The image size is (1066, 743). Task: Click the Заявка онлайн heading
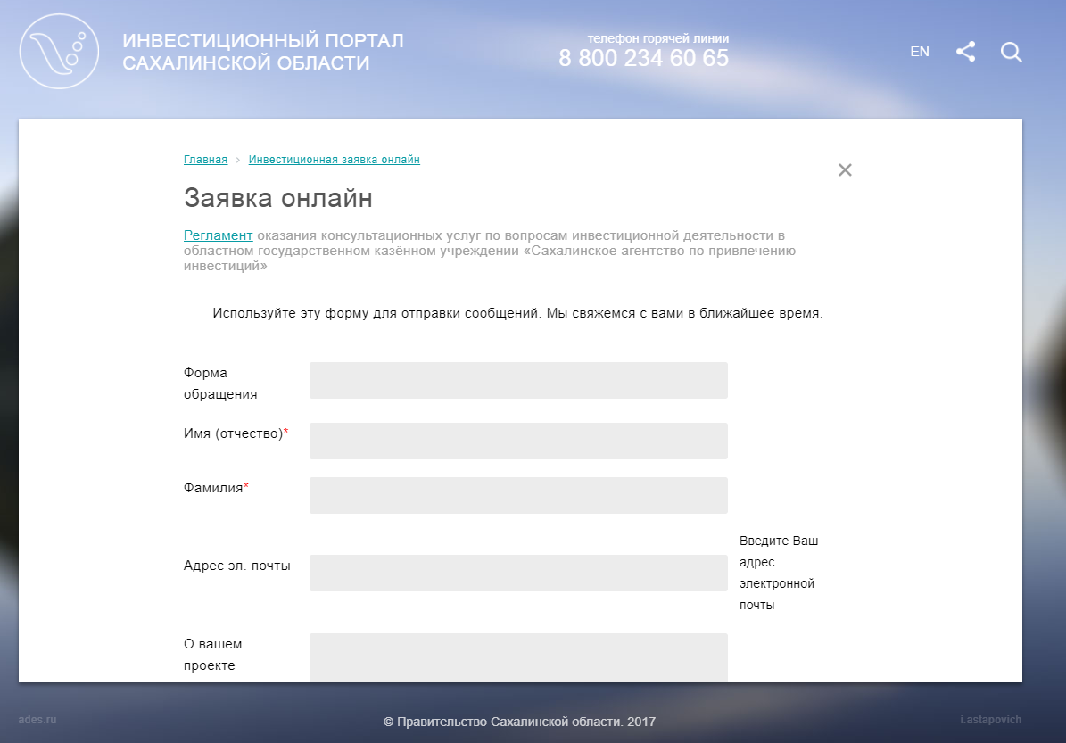click(x=278, y=198)
